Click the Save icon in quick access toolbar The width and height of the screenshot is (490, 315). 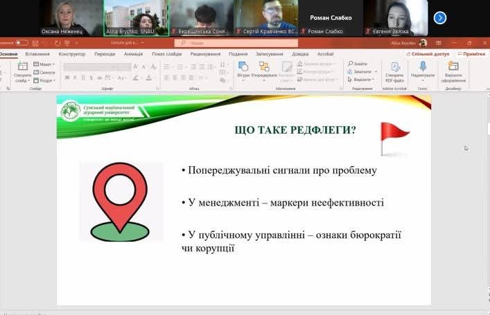pos(37,43)
